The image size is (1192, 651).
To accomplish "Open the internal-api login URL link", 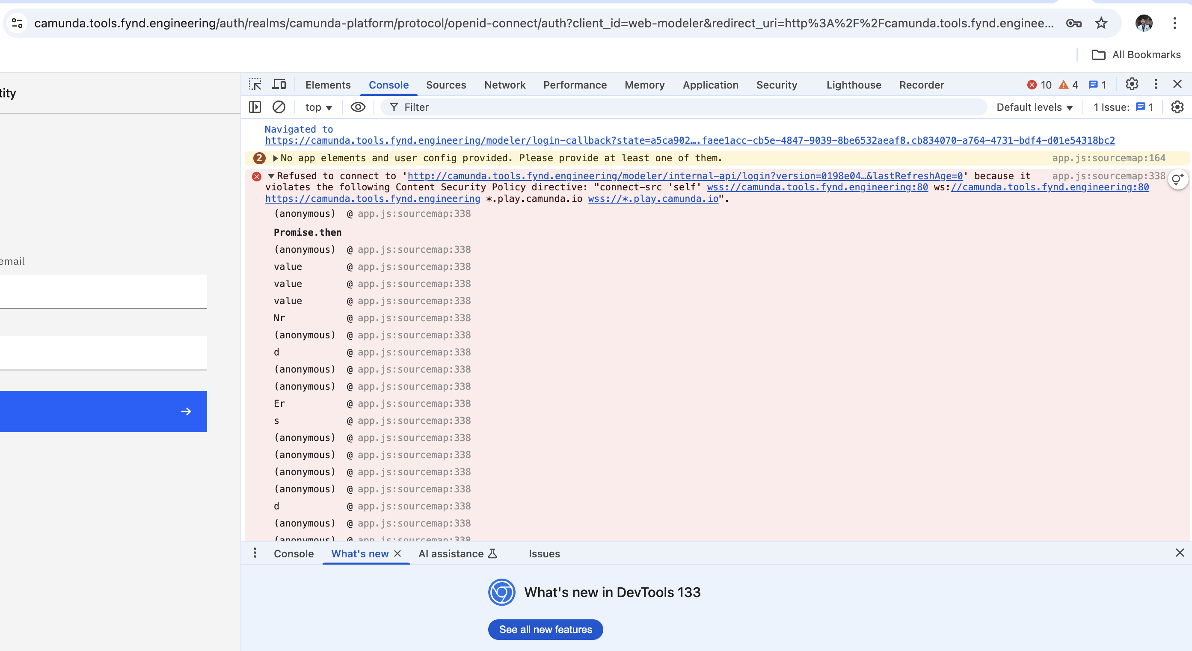I will 685,176.
